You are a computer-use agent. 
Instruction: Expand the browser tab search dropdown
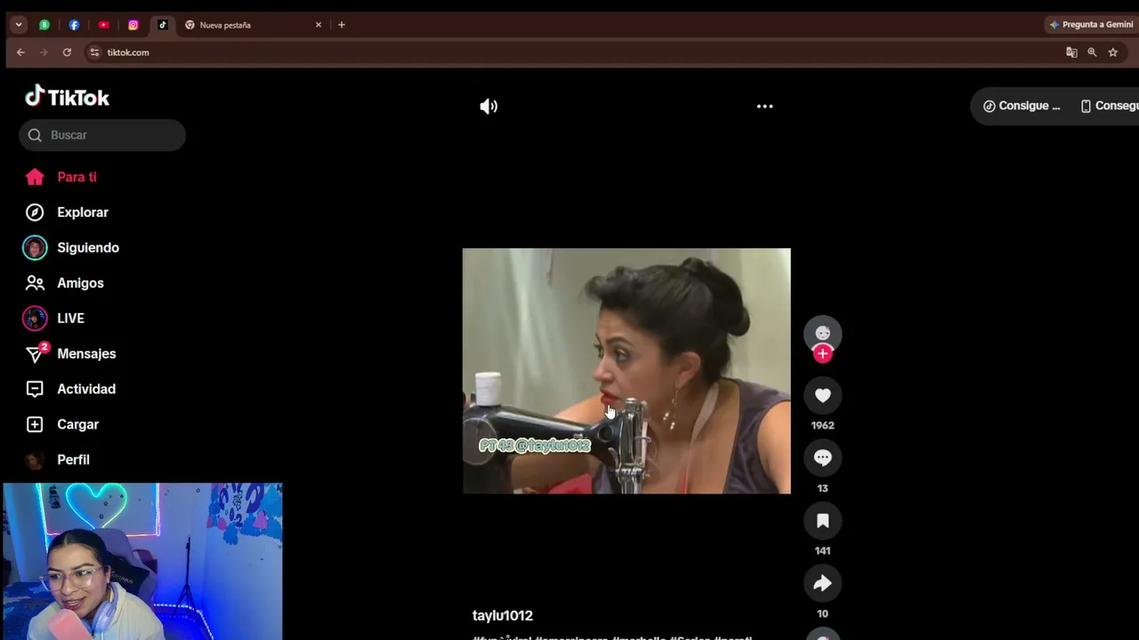tap(19, 25)
